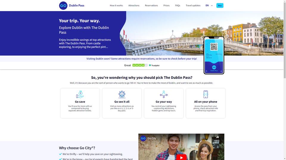View Travel updates page

point(193,5)
